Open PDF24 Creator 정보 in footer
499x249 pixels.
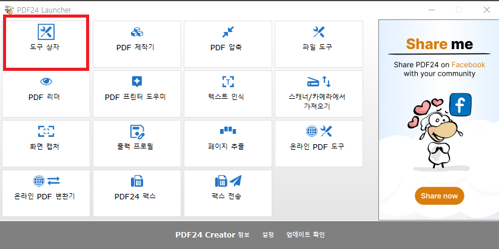[x=212, y=235]
